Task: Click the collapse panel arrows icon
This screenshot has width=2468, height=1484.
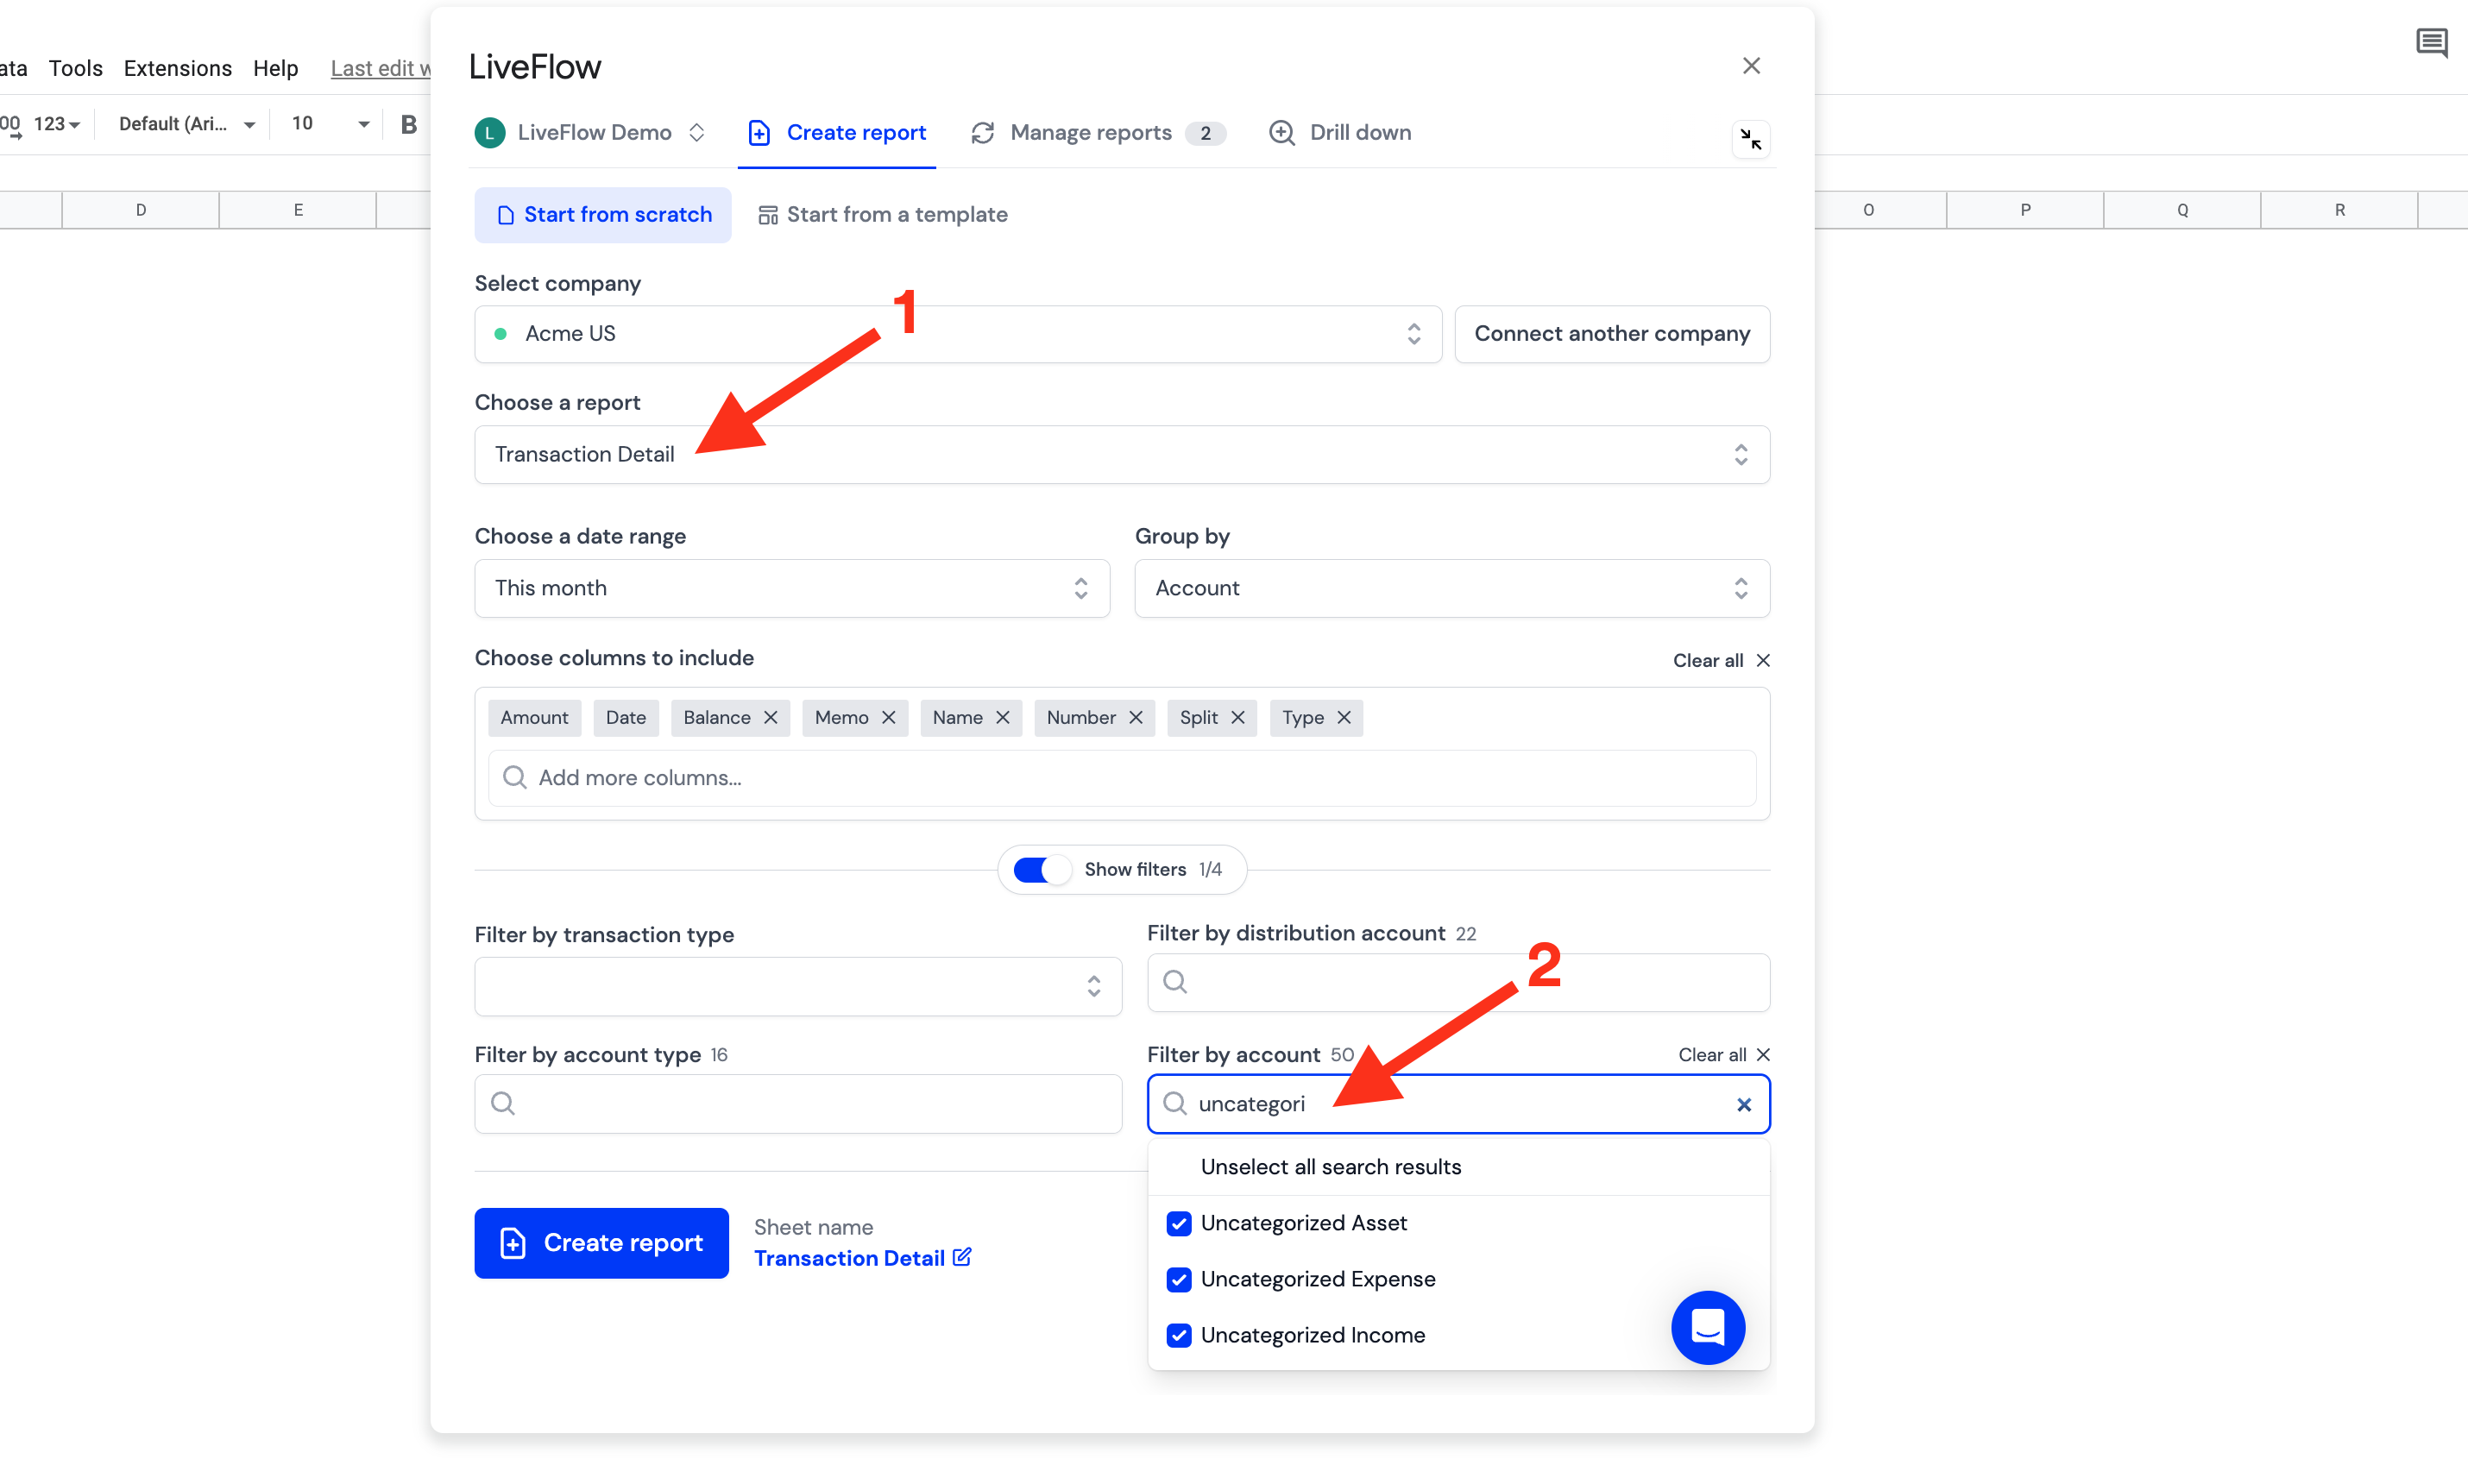Action: (1750, 139)
